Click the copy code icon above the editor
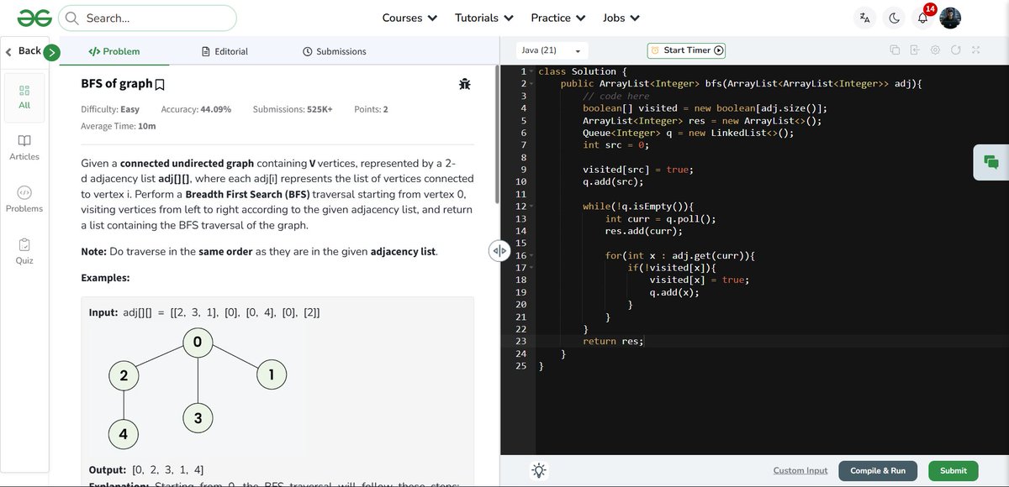 tap(895, 50)
